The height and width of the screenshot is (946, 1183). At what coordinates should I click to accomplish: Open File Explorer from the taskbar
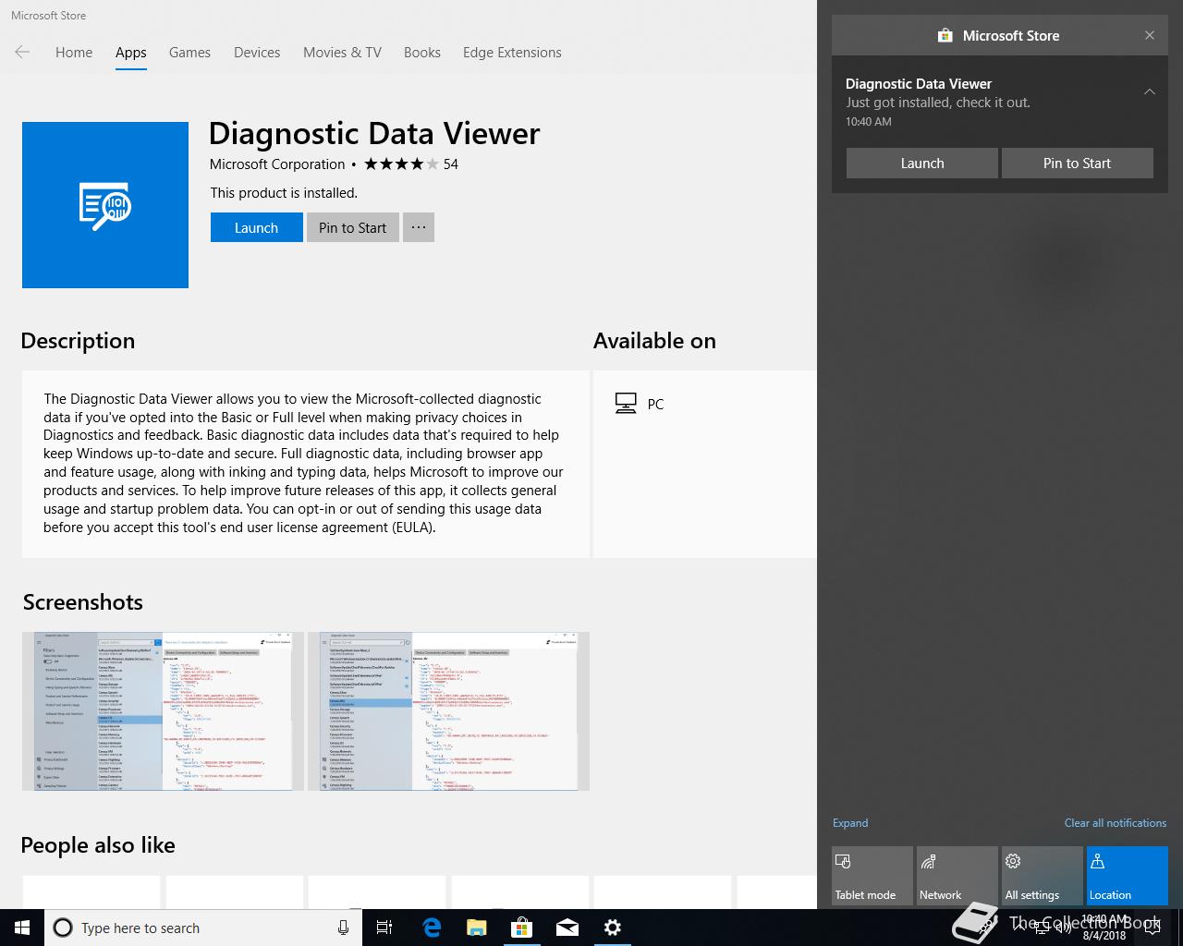pos(477,928)
